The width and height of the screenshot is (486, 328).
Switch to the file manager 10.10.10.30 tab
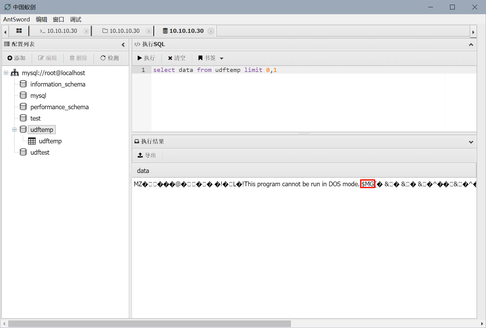point(121,31)
